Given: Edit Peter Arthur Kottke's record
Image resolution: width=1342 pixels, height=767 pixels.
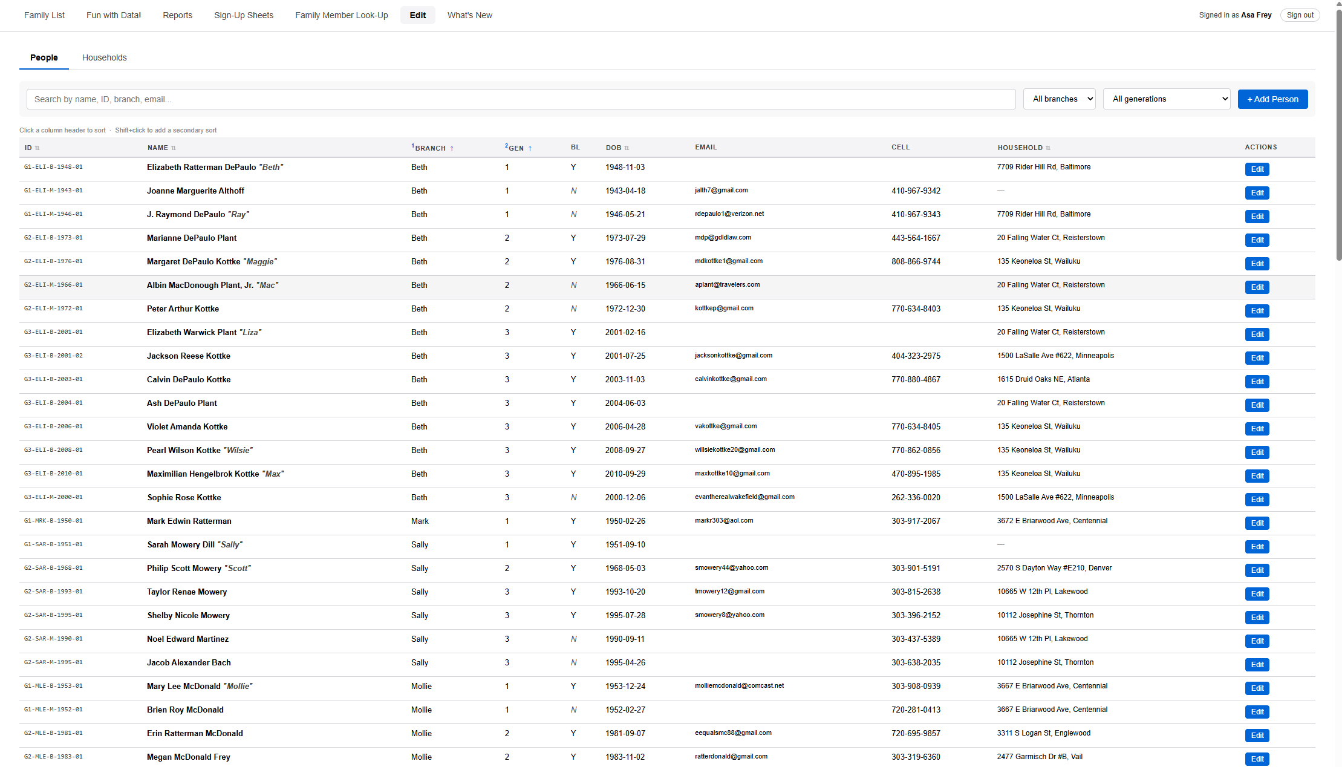Looking at the screenshot, I should tap(1257, 311).
